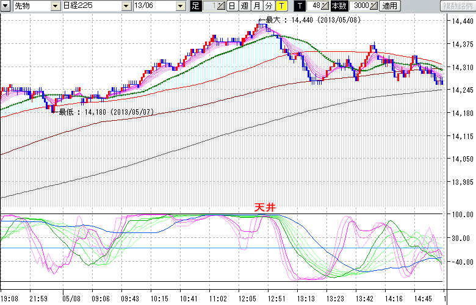Click the spinner beside the 48 value

326,6
